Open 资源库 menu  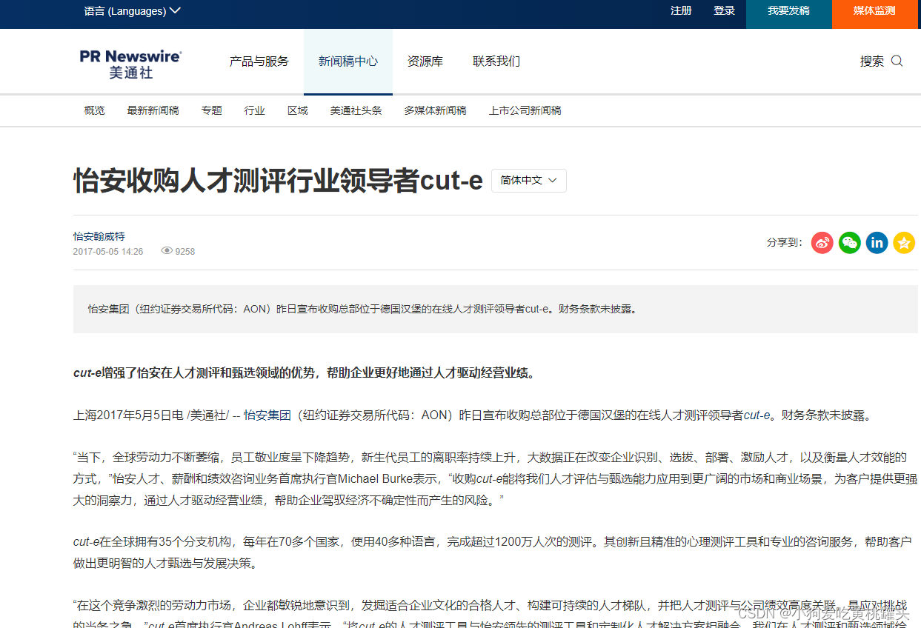point(425,61)
